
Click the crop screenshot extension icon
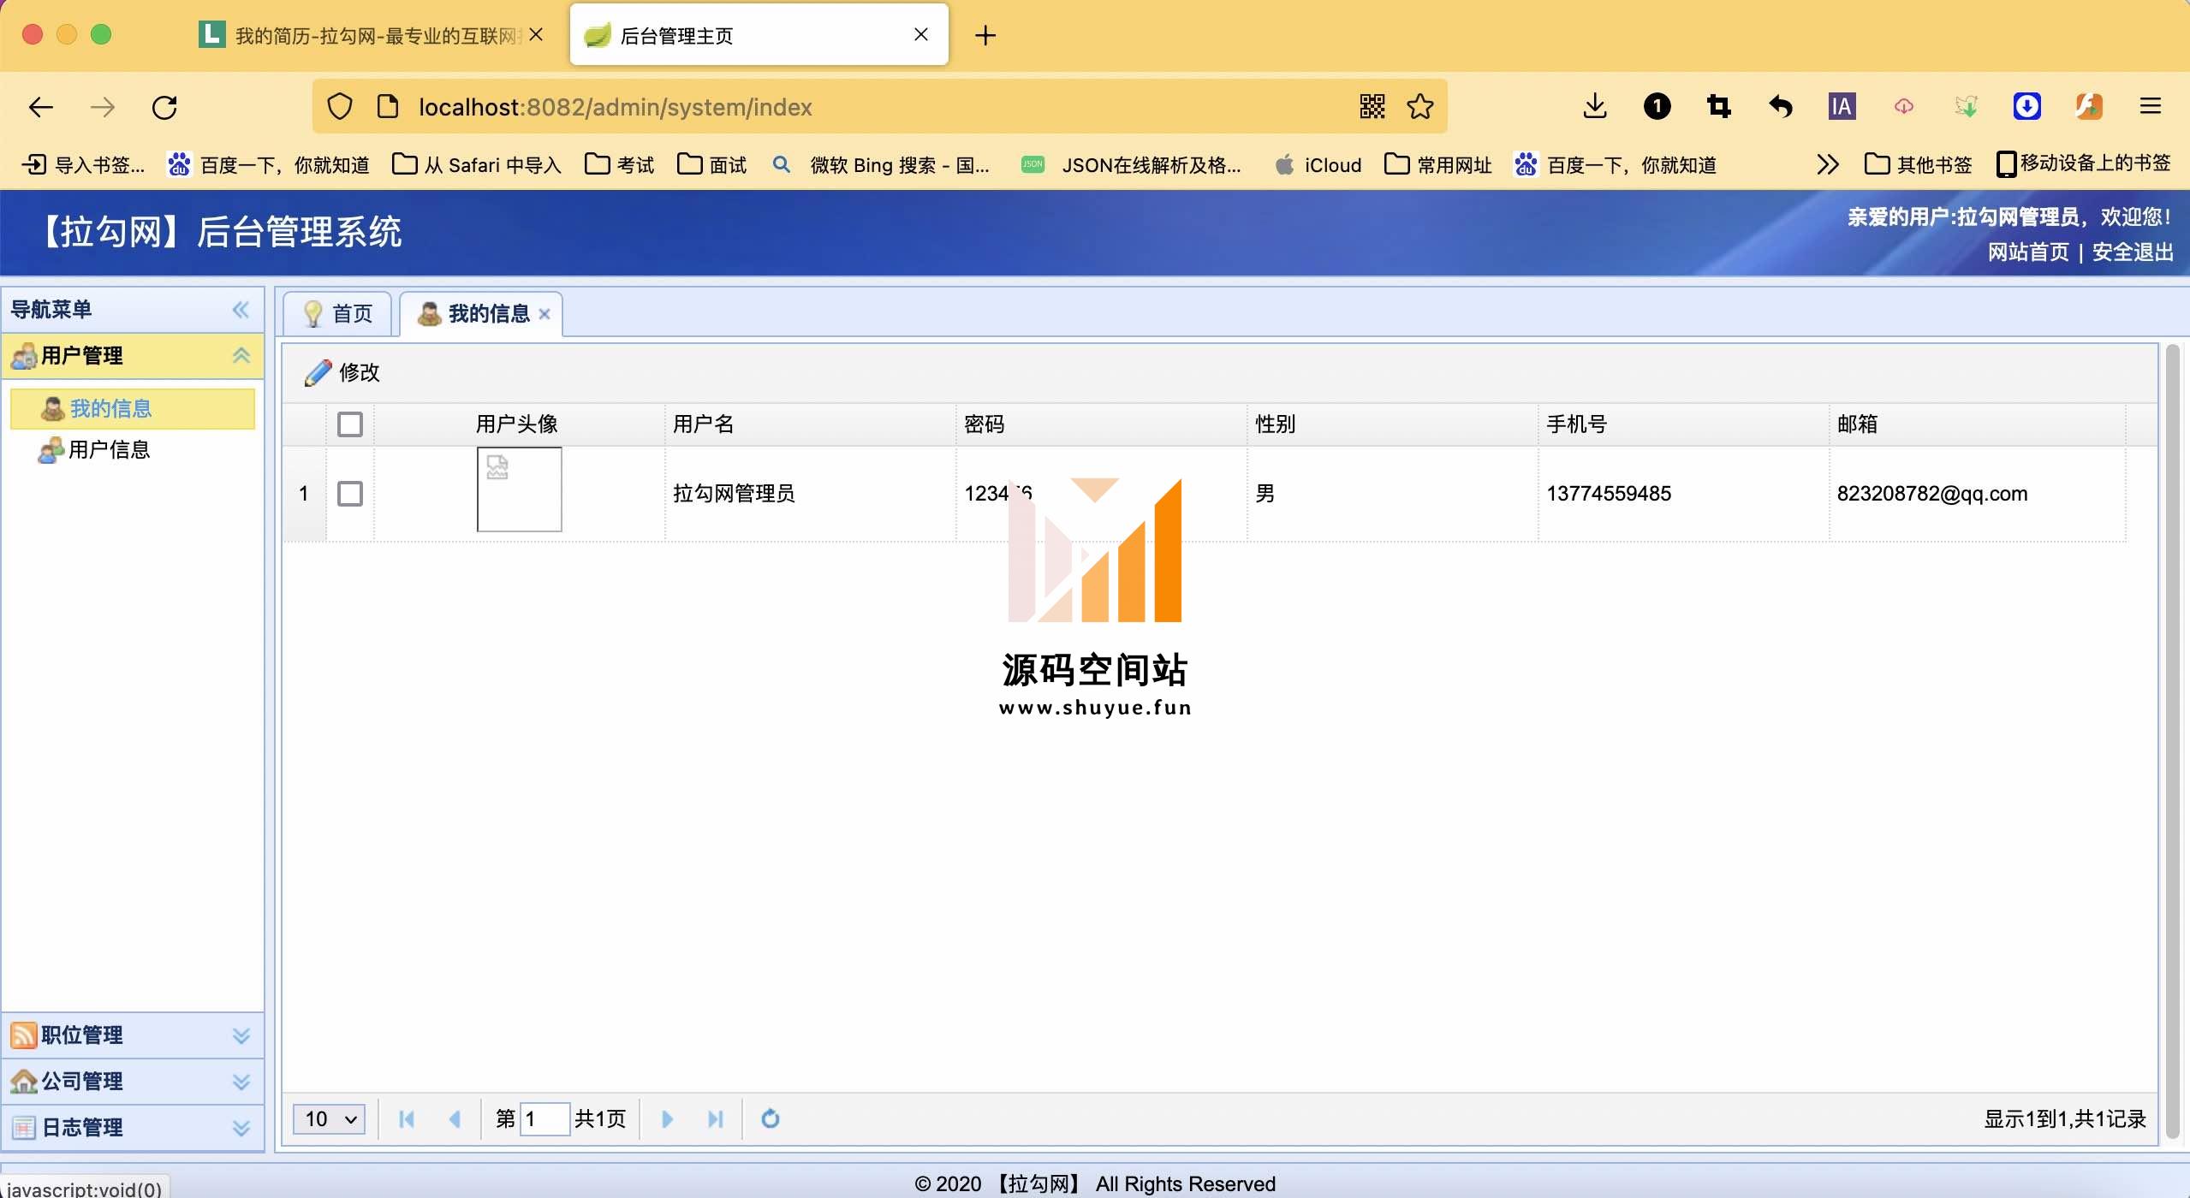(x=1718, y=107)
